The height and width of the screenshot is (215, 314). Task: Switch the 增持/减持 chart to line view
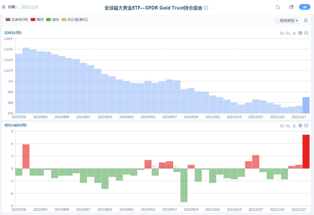click(x=282, y=126)
